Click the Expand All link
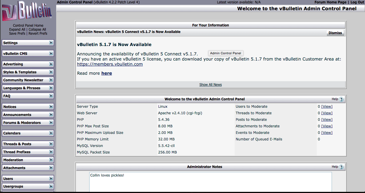Viewport: 365px width, 193px height. coord(17,30)
